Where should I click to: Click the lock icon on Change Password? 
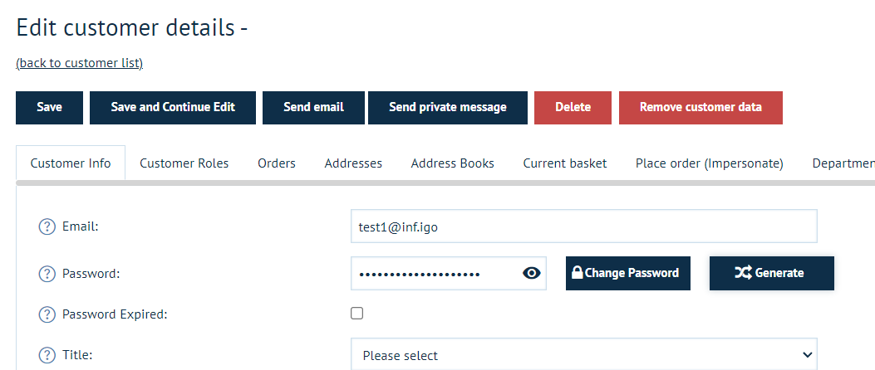point(577,272)
